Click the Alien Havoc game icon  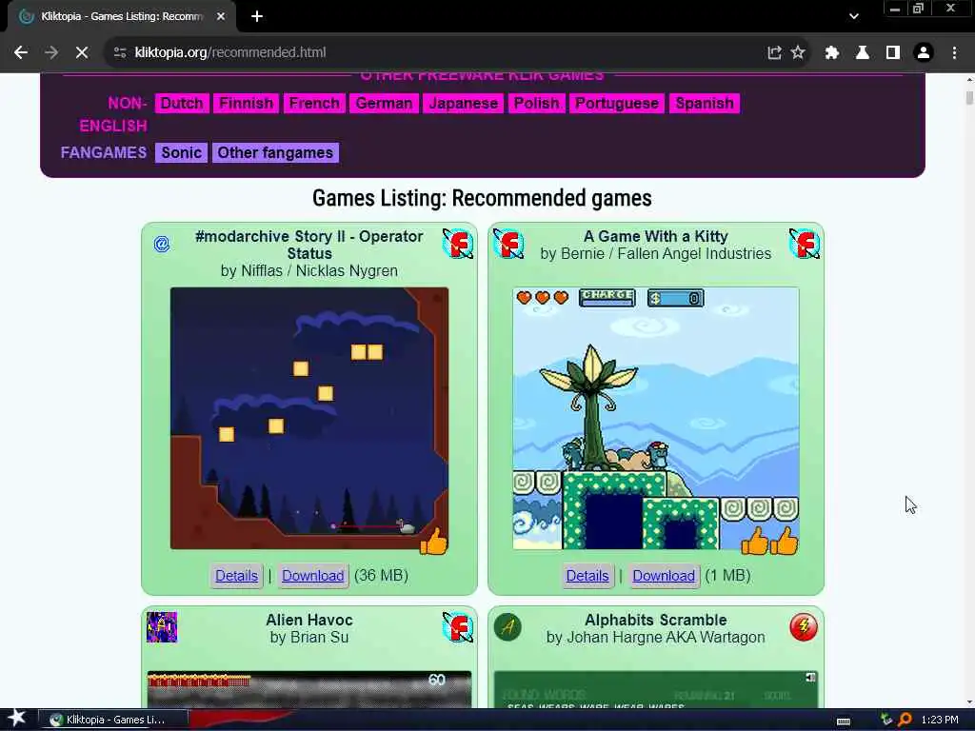(x=162, y=627)
